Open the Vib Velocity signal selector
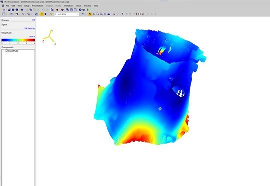 click(x=29, y=28)
